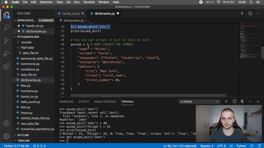Select terminal from '2: Python' dropdown
The height and width of the screenshot is (148, 264).
pyautogui.click(x=199, y=102)
